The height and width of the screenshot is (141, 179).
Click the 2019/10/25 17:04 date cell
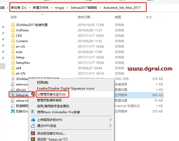pos(91,25)
